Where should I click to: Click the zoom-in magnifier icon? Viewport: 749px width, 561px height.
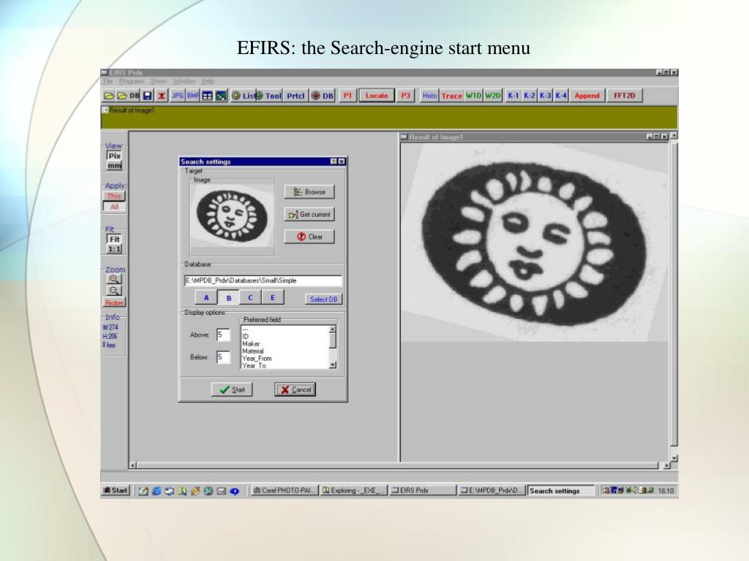coord(113,279)
